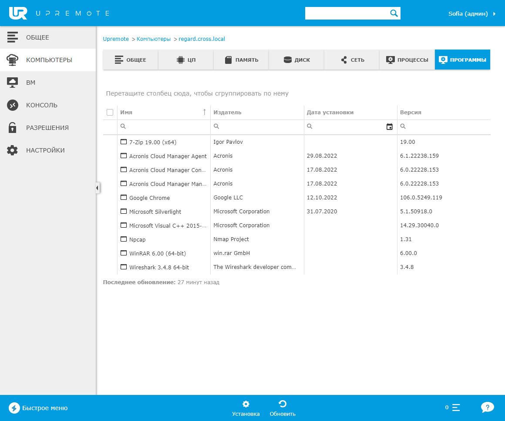The width and height of the screenshot is (505, 421).
Task: Select the WinRAR 6.00 (64-bit) row
Action: 296,253
